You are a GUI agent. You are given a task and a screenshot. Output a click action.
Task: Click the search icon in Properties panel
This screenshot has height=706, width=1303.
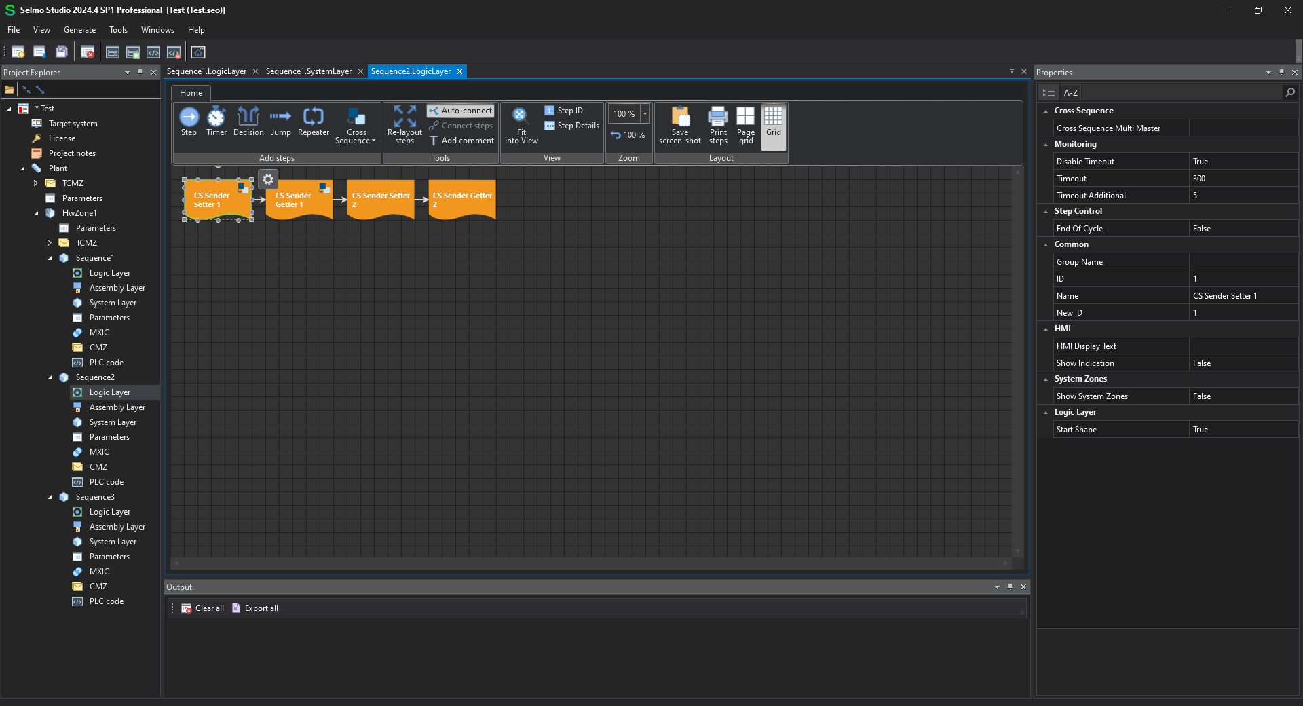1290,92
